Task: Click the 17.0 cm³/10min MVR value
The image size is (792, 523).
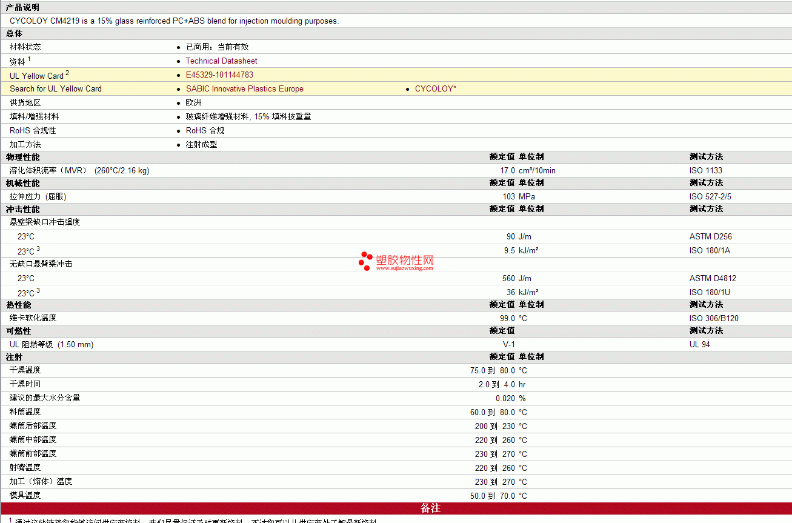Action: point(527,170)
